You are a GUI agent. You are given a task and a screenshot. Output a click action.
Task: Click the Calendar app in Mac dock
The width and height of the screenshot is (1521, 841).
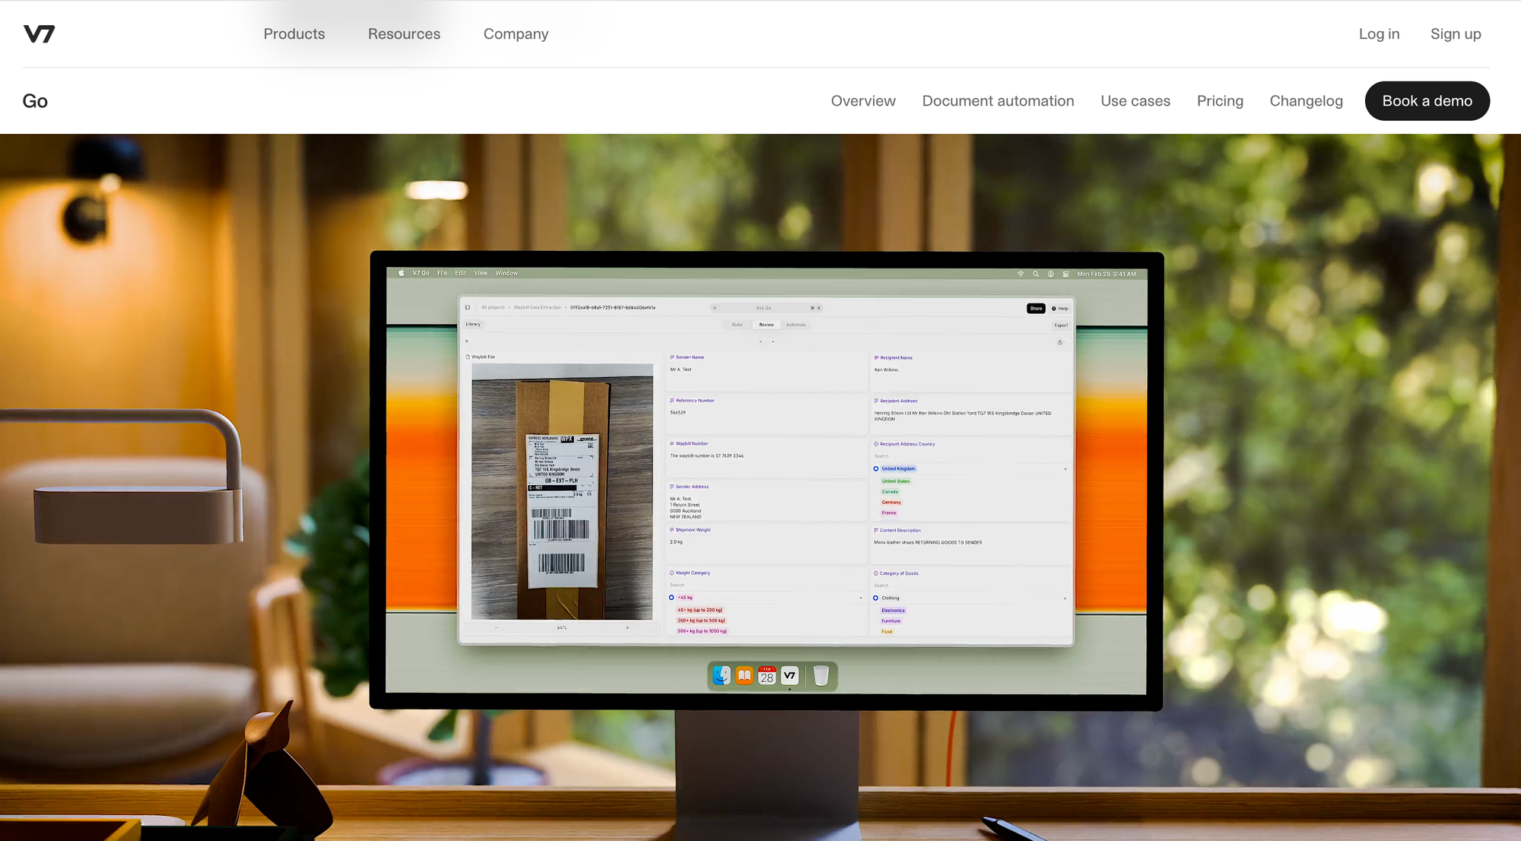point(766,675)
